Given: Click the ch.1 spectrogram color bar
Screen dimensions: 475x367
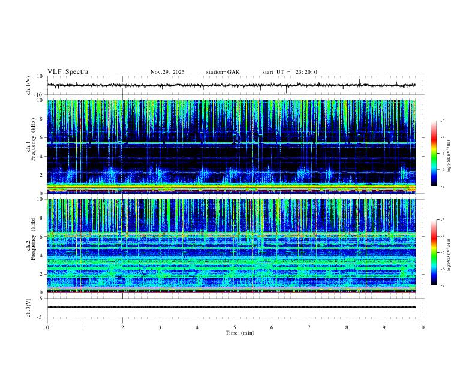Looking at the screenshot, I should (x=434, y=154).
